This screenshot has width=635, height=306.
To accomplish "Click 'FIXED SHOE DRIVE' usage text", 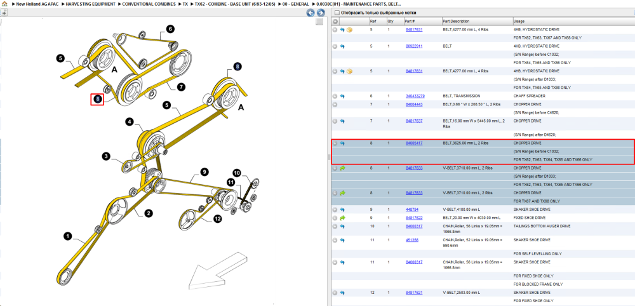I will tap(528, 218).
